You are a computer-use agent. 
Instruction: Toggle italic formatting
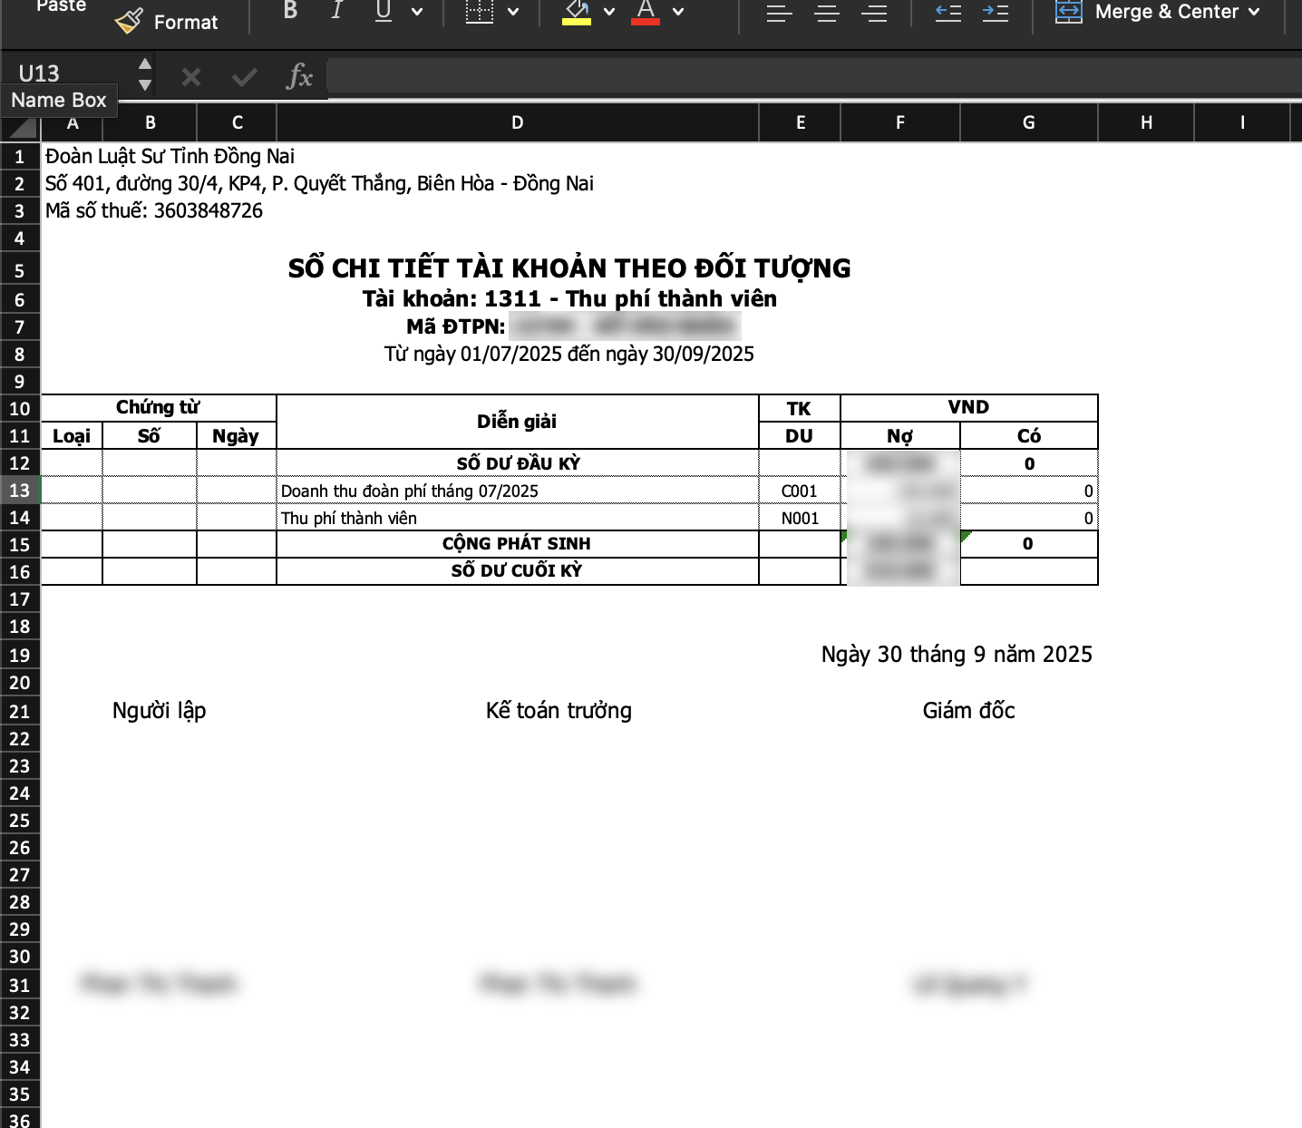click(337, 11)
